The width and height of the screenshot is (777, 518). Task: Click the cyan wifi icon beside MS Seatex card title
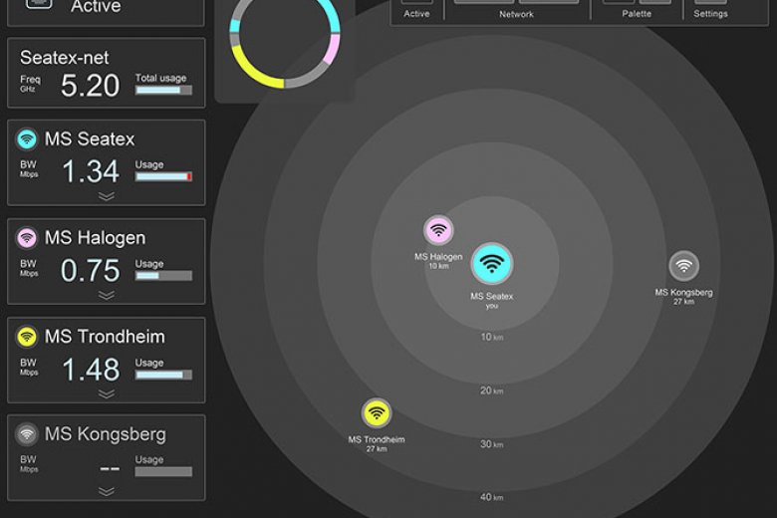click(x=27, y=139)
